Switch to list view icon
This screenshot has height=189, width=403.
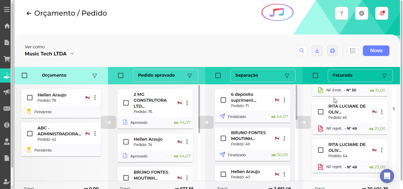pos(353,51)
